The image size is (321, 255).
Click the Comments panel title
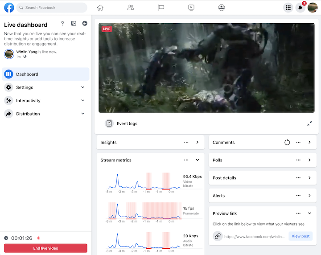click(x=223, y=142)
